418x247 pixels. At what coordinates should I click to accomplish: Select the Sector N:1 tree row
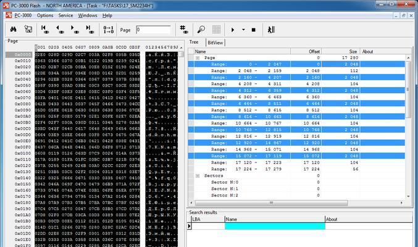point(224,189)
